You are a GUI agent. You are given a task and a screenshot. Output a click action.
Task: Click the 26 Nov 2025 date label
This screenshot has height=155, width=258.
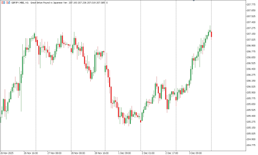point(7,153)
